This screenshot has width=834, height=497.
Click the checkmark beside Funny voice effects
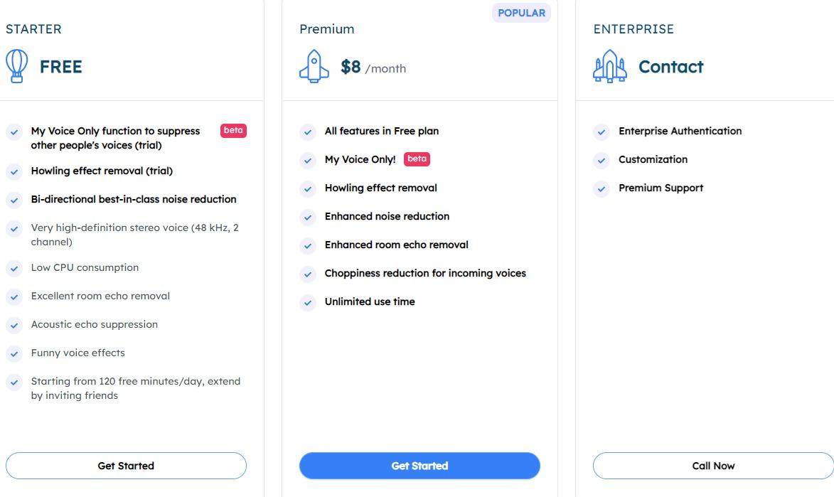[14, 353]
